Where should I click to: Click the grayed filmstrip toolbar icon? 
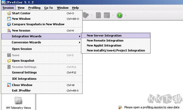(107, 15)
